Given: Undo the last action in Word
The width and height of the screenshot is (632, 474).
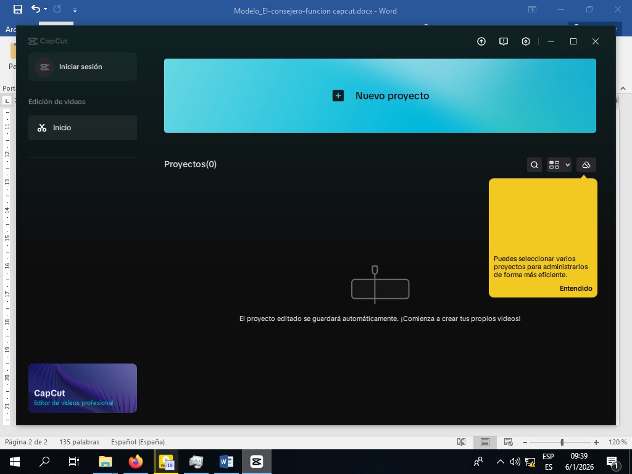Looking at the screenshot, I should [35, 9].
